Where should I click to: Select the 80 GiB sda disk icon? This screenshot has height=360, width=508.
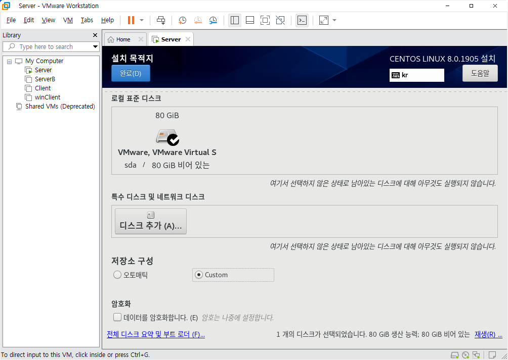tap(167, 137)
